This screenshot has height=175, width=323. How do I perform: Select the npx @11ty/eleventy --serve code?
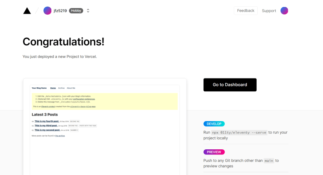(239, 132)
